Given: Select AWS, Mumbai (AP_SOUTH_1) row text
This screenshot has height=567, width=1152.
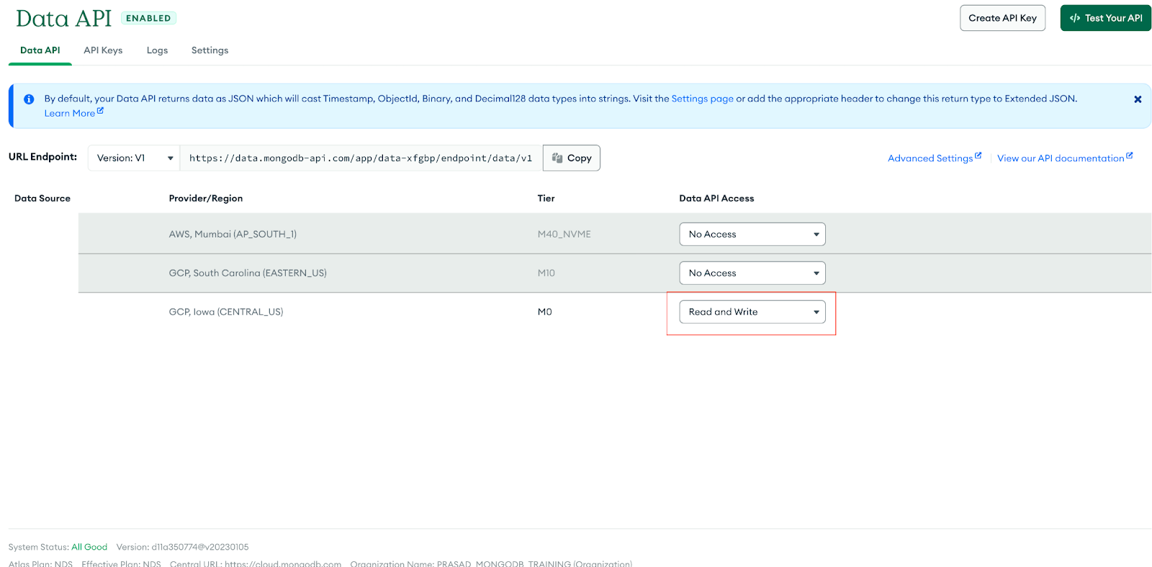Looking at the screenshot, I should click(x=233, y=234).
